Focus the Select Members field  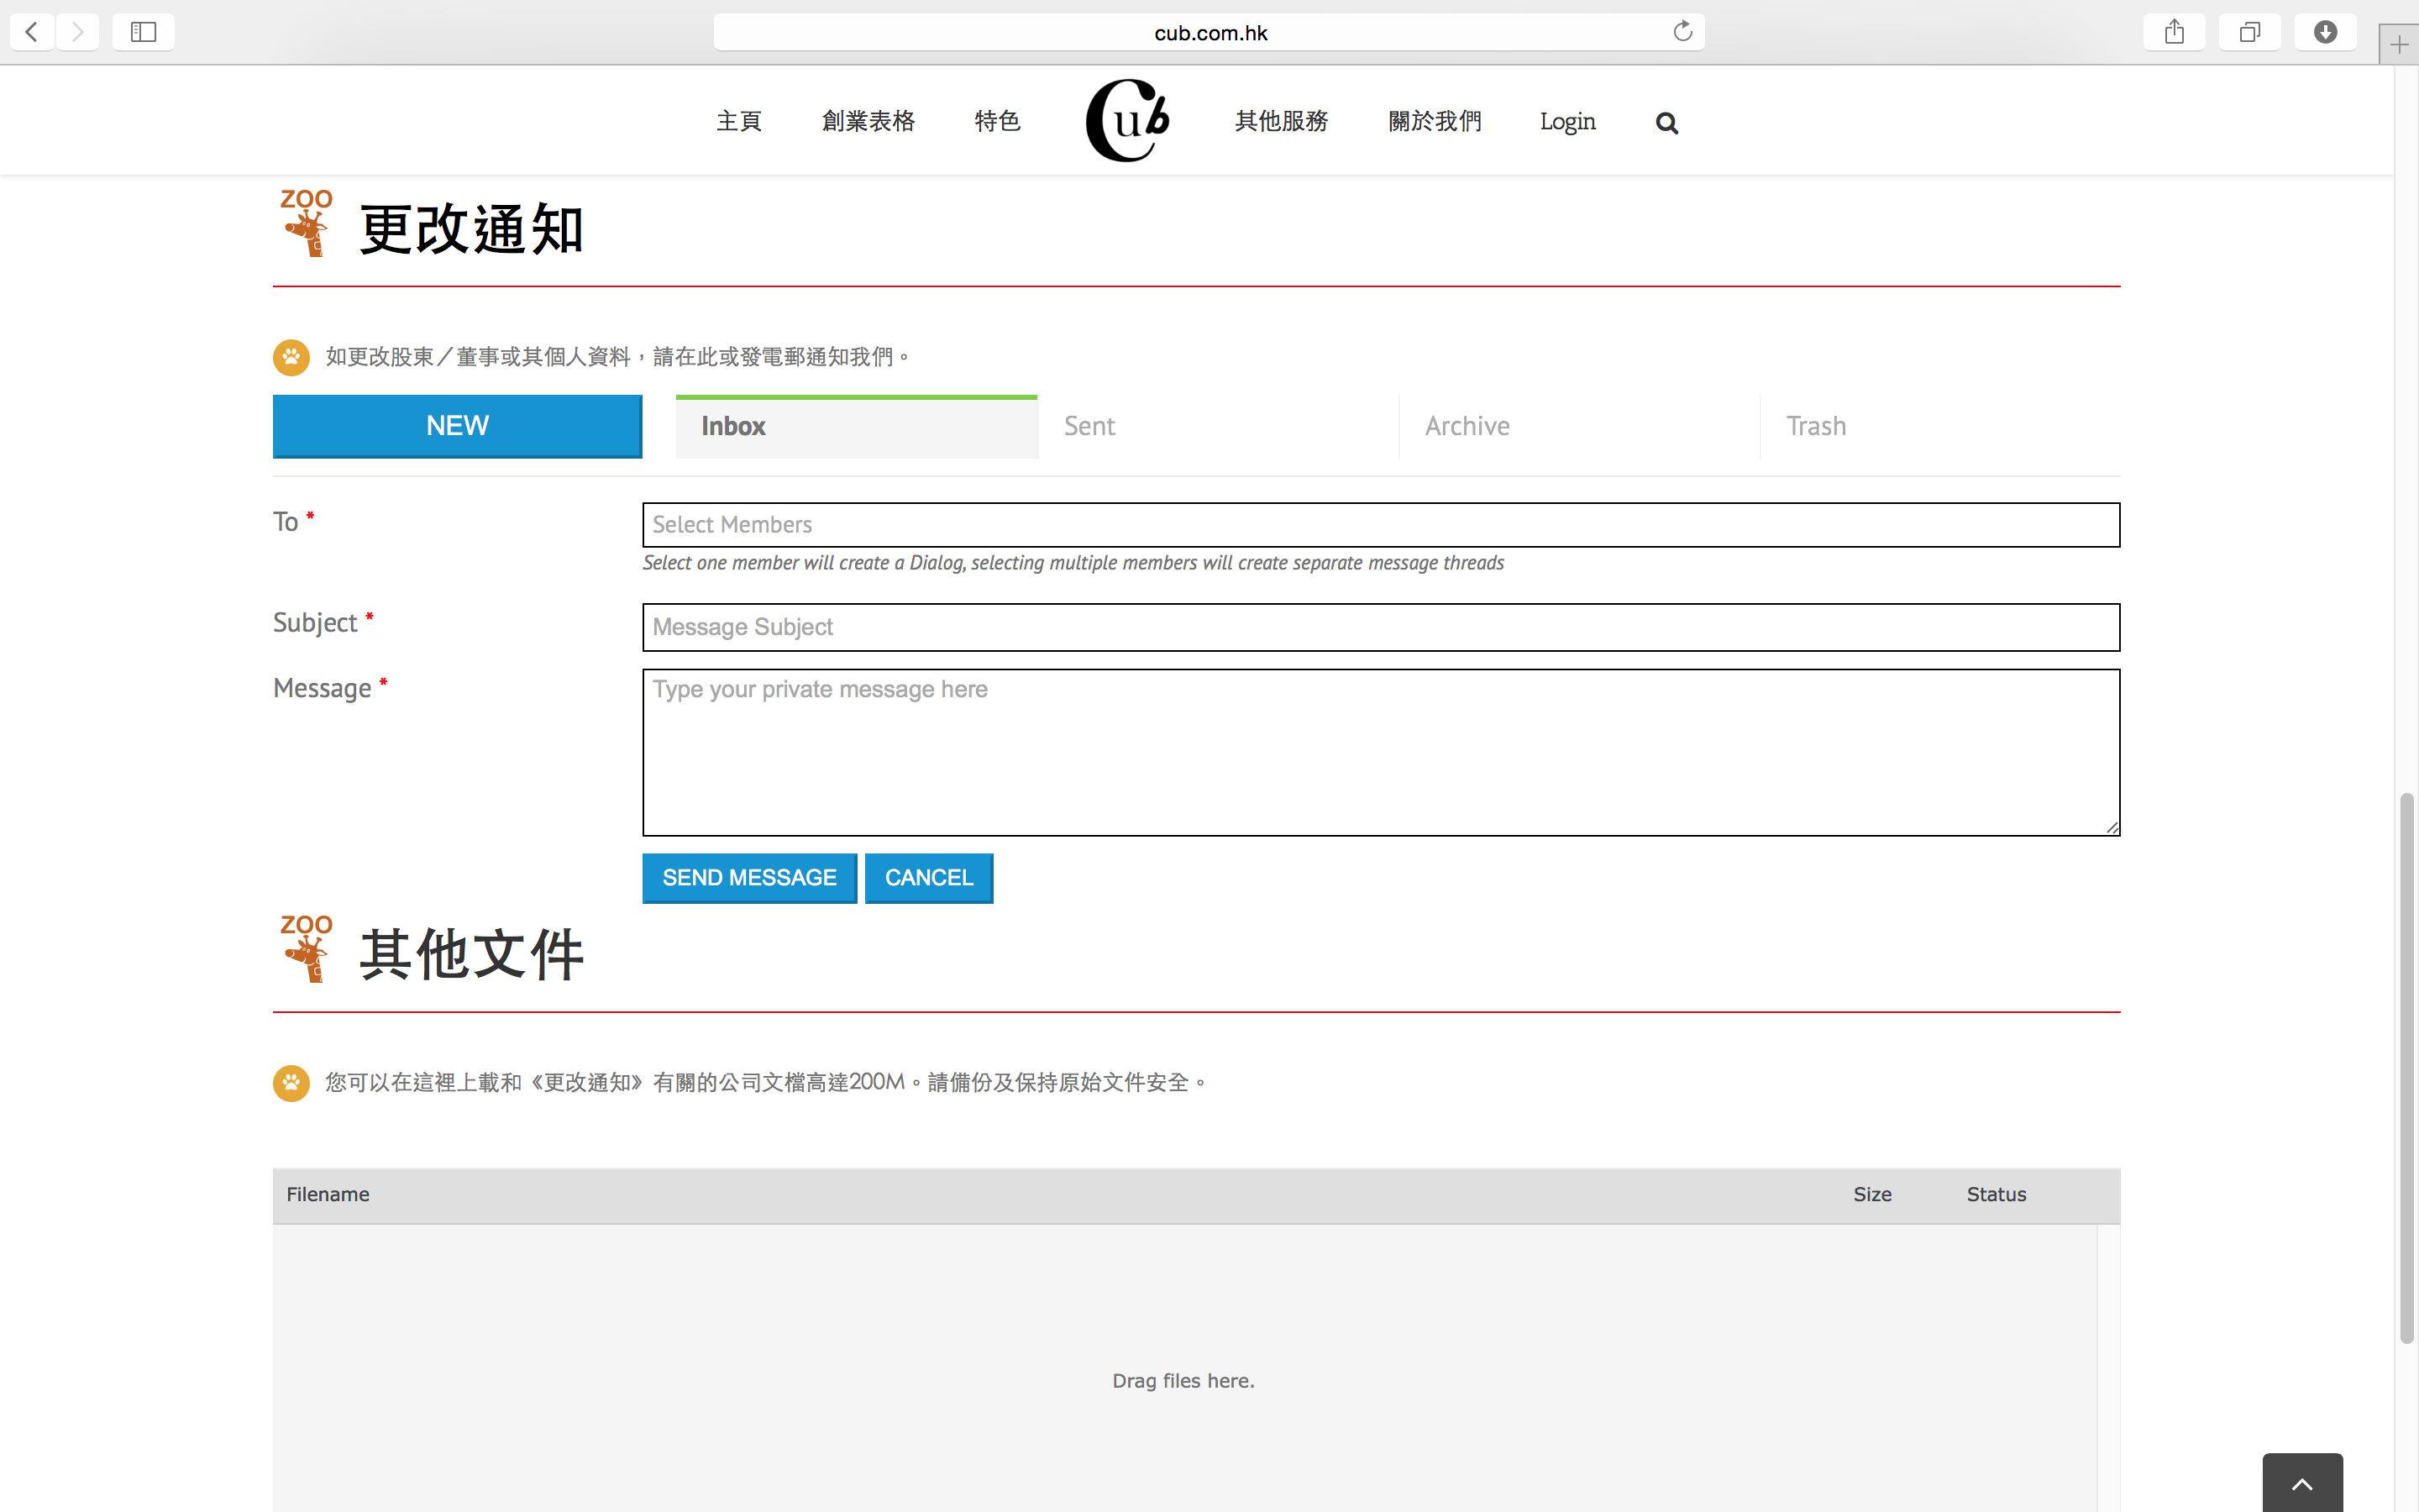click(1382, 525)
